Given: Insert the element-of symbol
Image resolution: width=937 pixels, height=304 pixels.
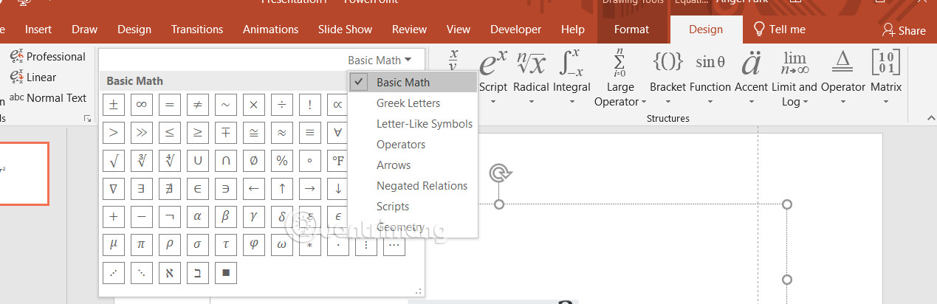Looking at the screenshot, I should pyautogui.click(x=197, y=189).
